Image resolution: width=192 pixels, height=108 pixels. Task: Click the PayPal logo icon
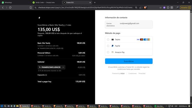[112, 46]
